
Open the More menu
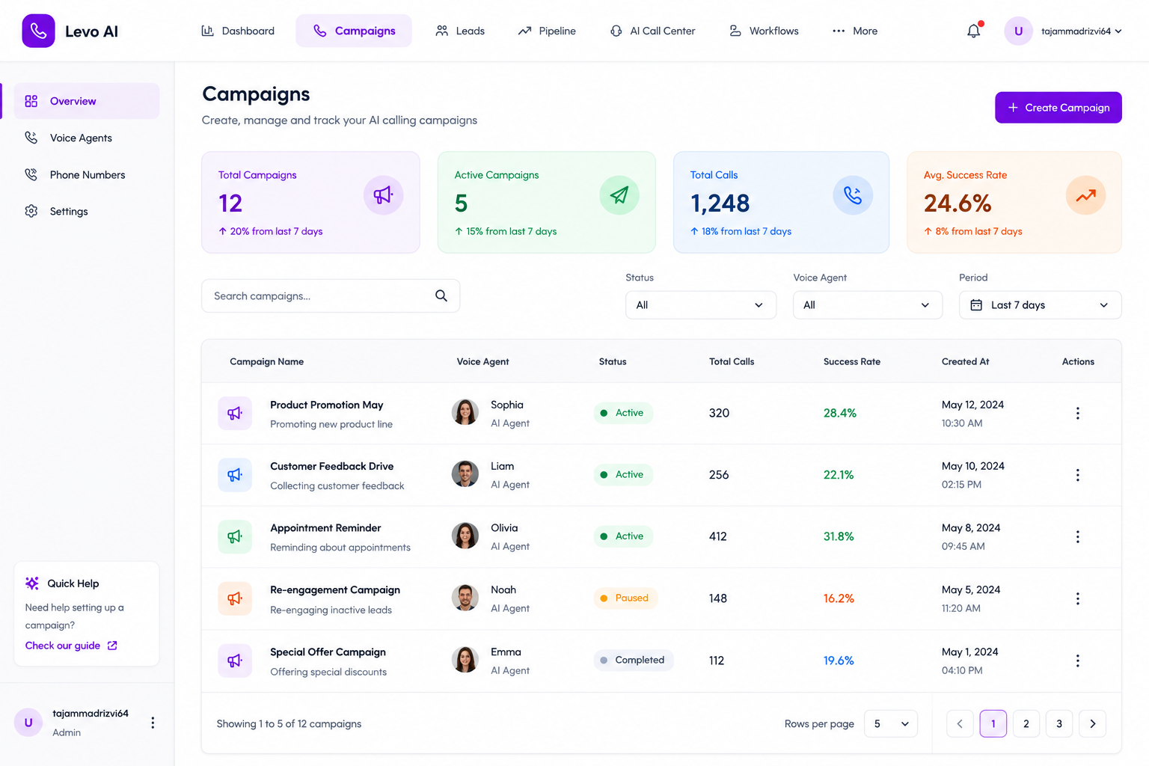[855, 31]
